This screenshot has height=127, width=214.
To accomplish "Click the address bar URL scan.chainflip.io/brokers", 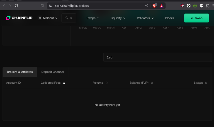I will pos(72,6).
